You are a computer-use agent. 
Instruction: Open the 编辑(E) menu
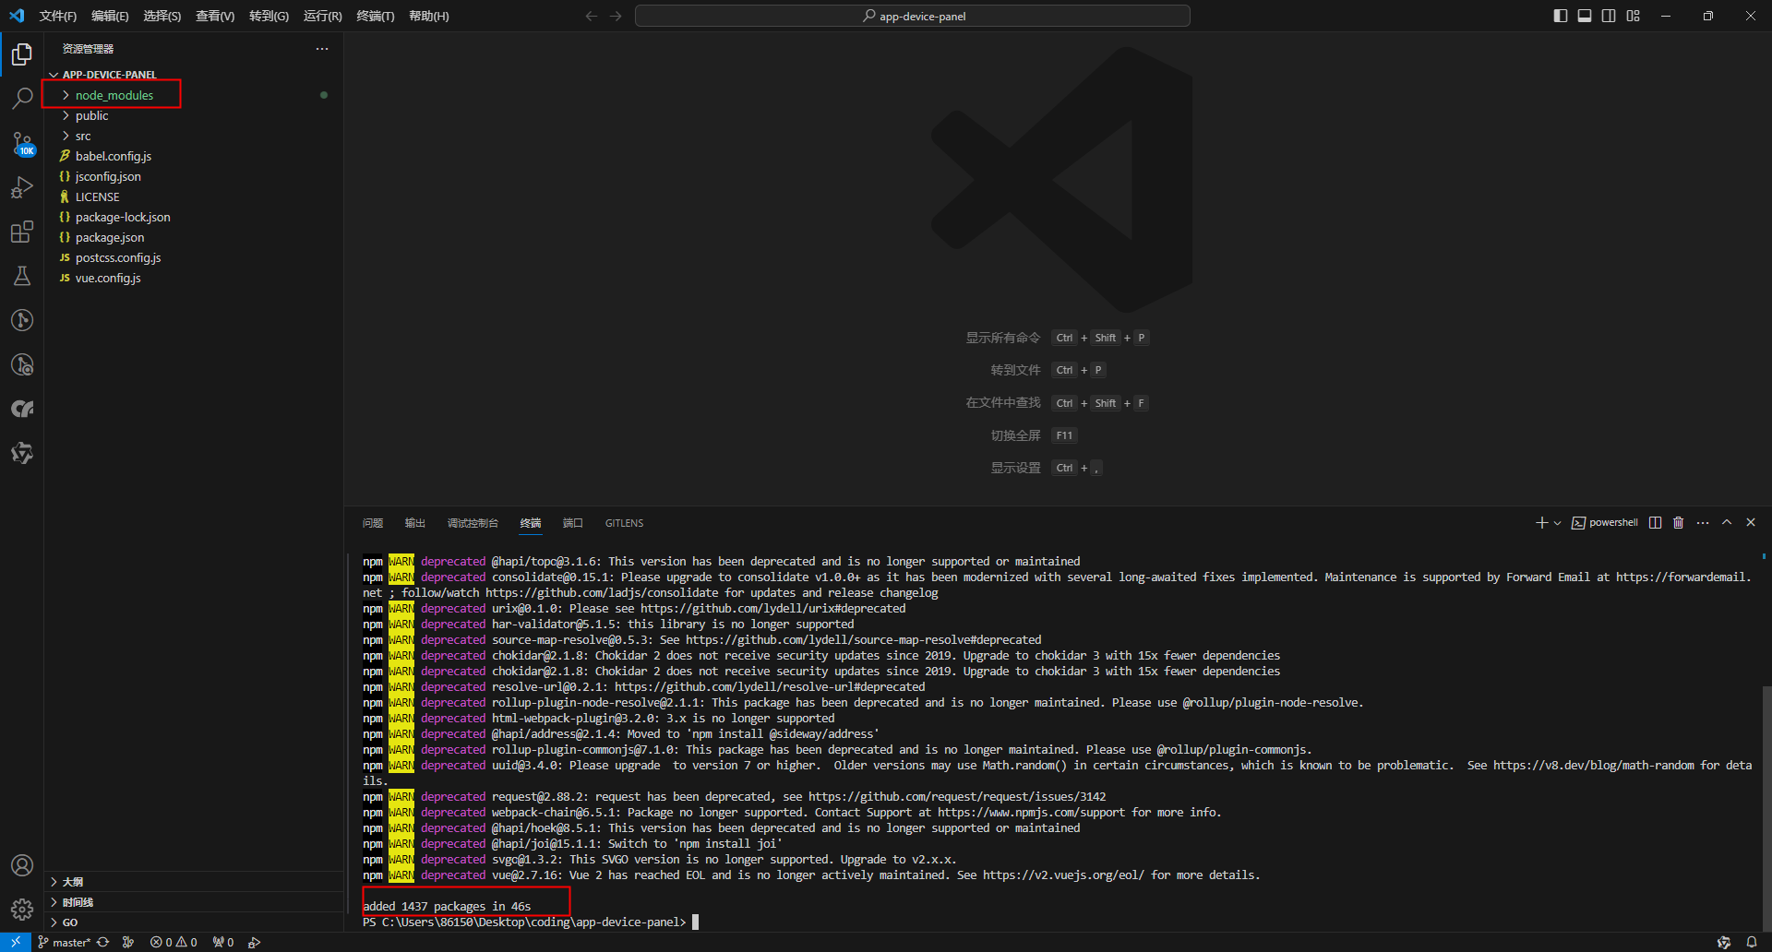110,16
